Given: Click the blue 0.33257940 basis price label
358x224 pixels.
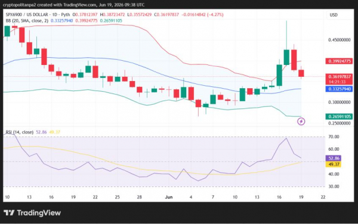Looking at the screenshot, I should [339, 89].
